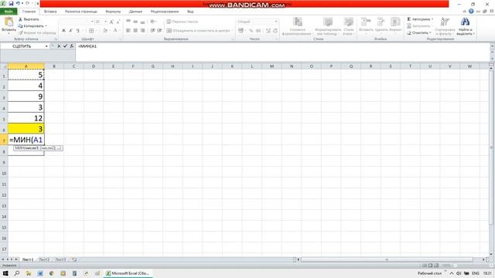Click AutoSum (Автосумма) button
Image resolution: width=495 pixels, height=278 pixels.
(x=418, y=19)
